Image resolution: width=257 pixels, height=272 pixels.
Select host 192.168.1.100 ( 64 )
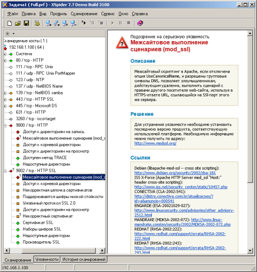pyautogui.click(x=26, y=47)
